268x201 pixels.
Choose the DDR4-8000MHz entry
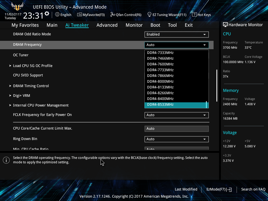pos(177,82)
